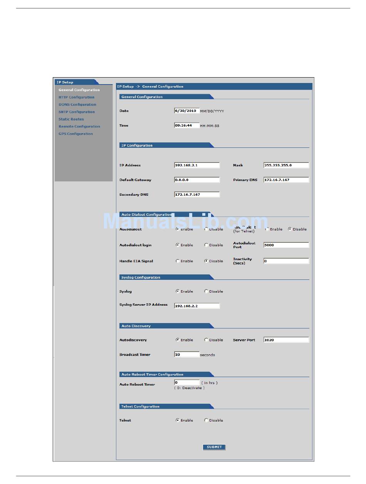366x484 pixels.
Task: Focus the Default Gateway field
Action: coord(197,180)
